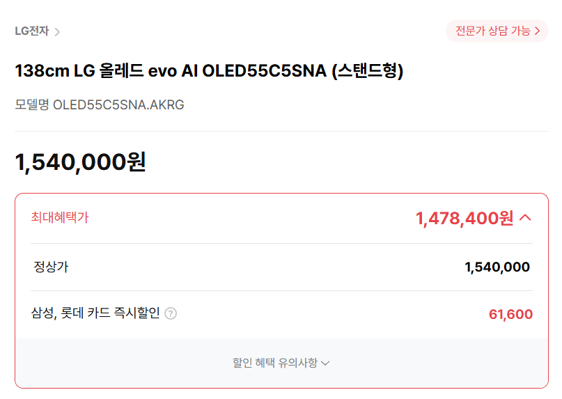Click the down chevron after 유의사항
562x399 pixels.
325,363
